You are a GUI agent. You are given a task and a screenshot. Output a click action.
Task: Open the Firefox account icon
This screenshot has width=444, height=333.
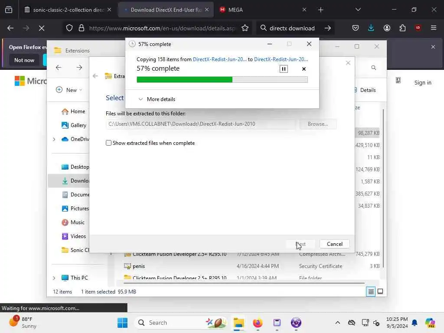[x=387, y=28]
